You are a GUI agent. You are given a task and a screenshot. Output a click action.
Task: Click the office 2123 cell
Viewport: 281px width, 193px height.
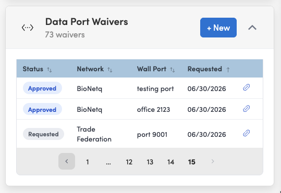(x=153, y=109)
